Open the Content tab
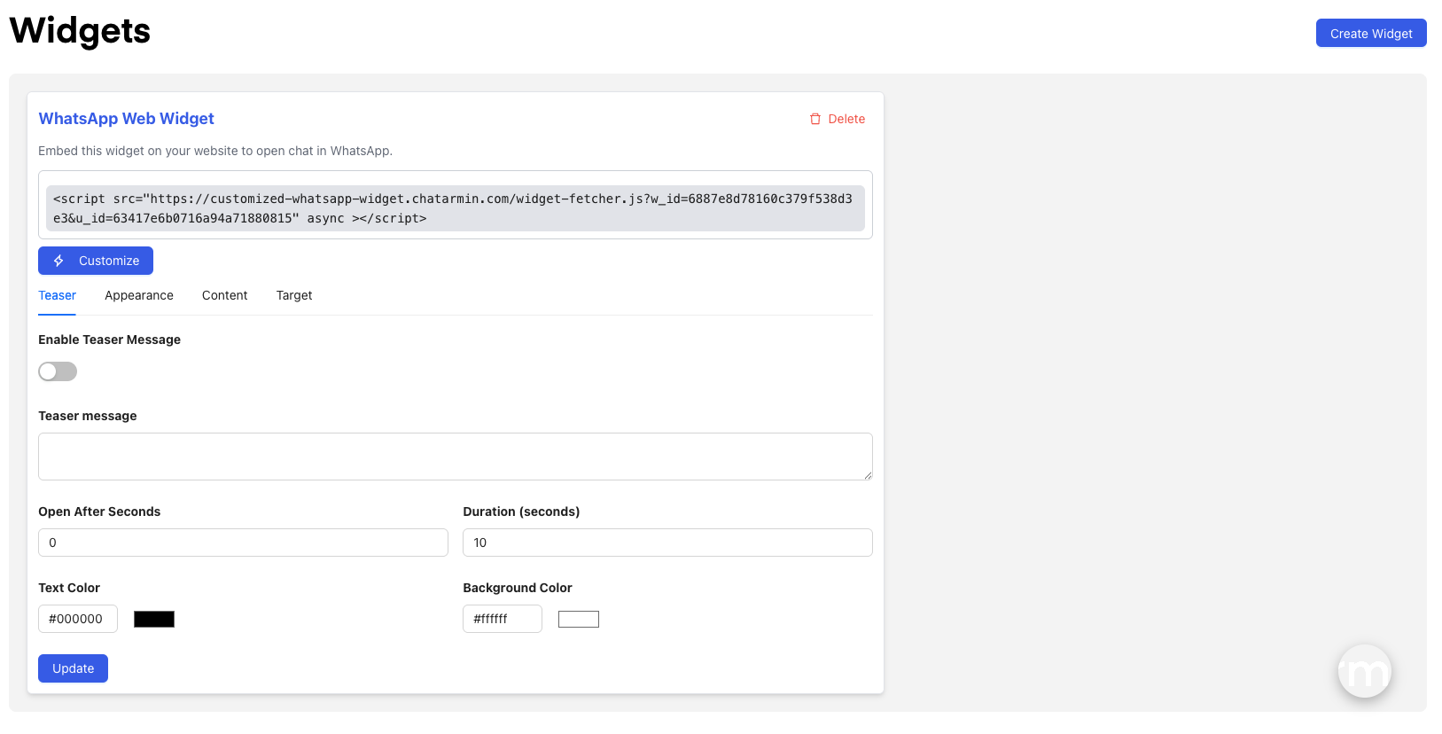The width and height of the screenshot is (1442, 734). 224,295
